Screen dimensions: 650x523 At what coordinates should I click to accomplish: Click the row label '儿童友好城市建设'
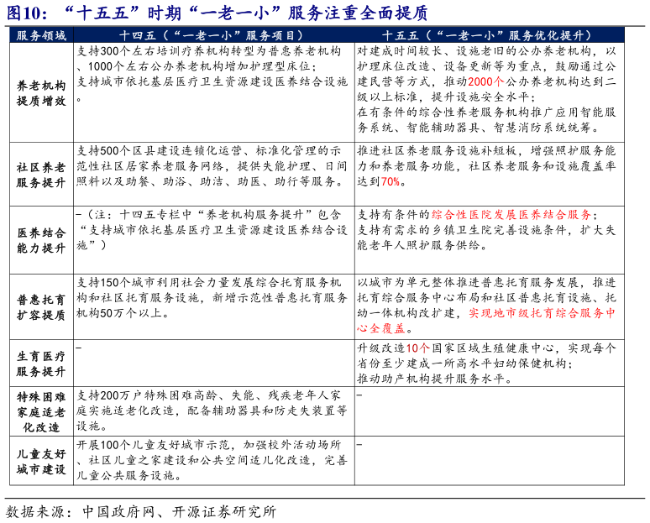41,462
